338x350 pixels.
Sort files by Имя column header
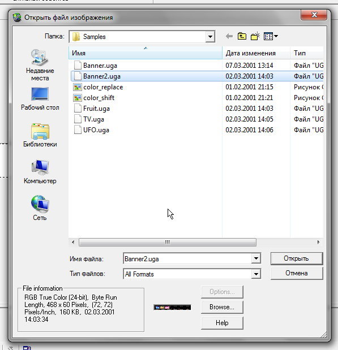tap(146, 53)
